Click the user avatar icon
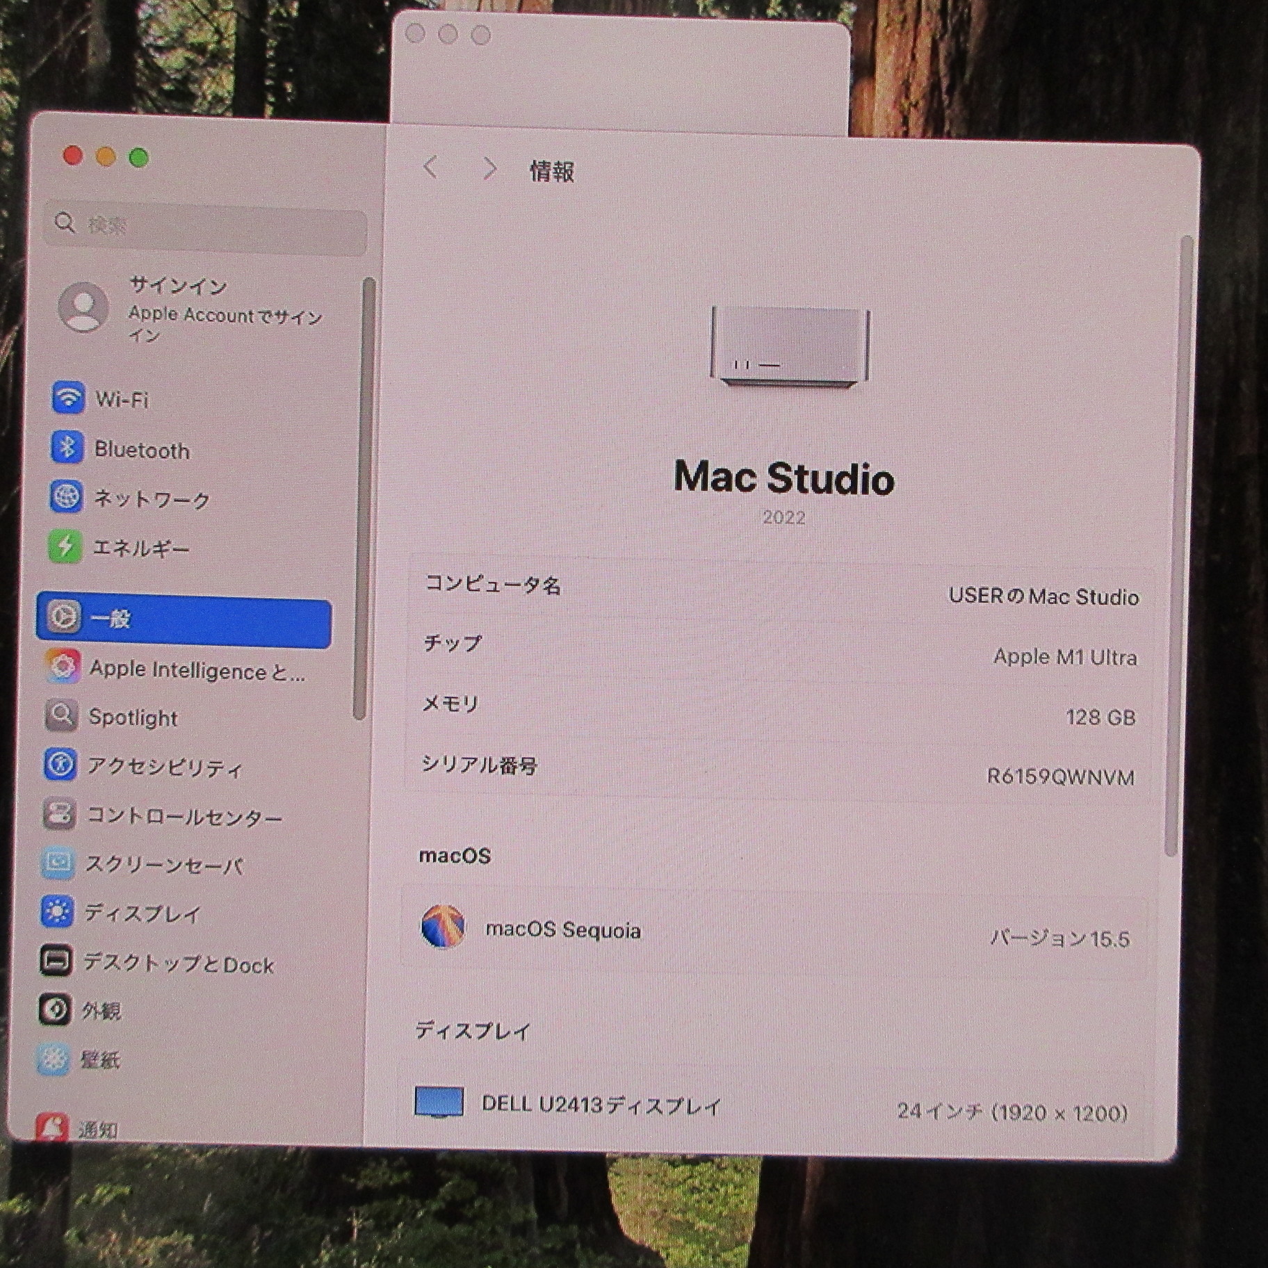 pyautogui.click(x=83, y=307)
